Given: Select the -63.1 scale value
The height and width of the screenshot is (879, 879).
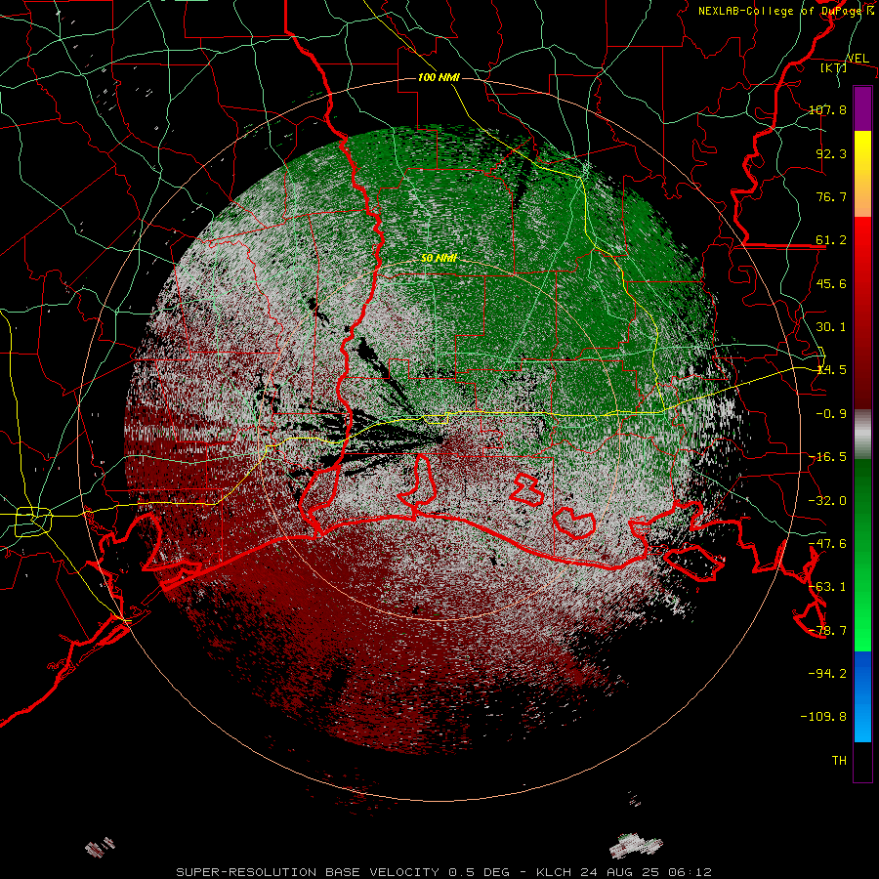Looking at the screenshot, I should (x=827, y=587).
